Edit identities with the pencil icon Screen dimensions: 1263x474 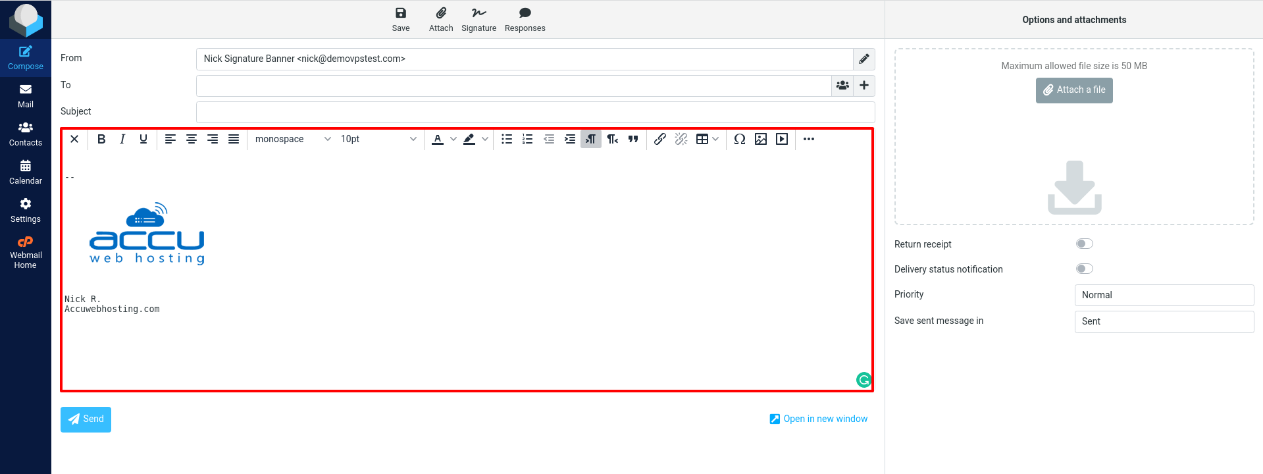coord(864,59)
